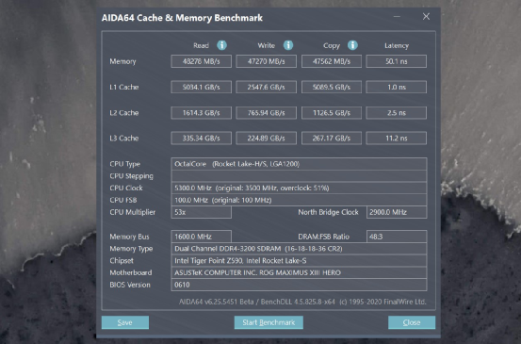The height and width of the screenshot is (344, 521).
Task: Click the CPU Multiplier 53x field
Action: (201, 212)
